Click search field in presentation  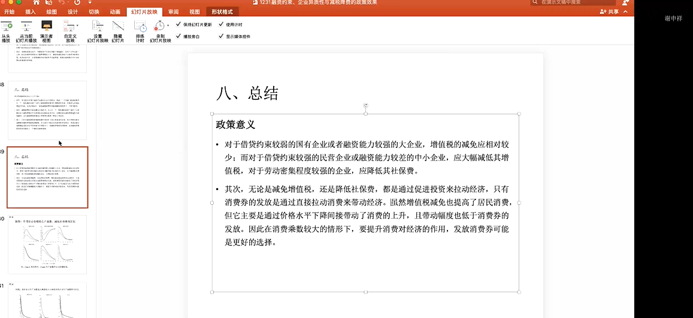click(575, 3)
